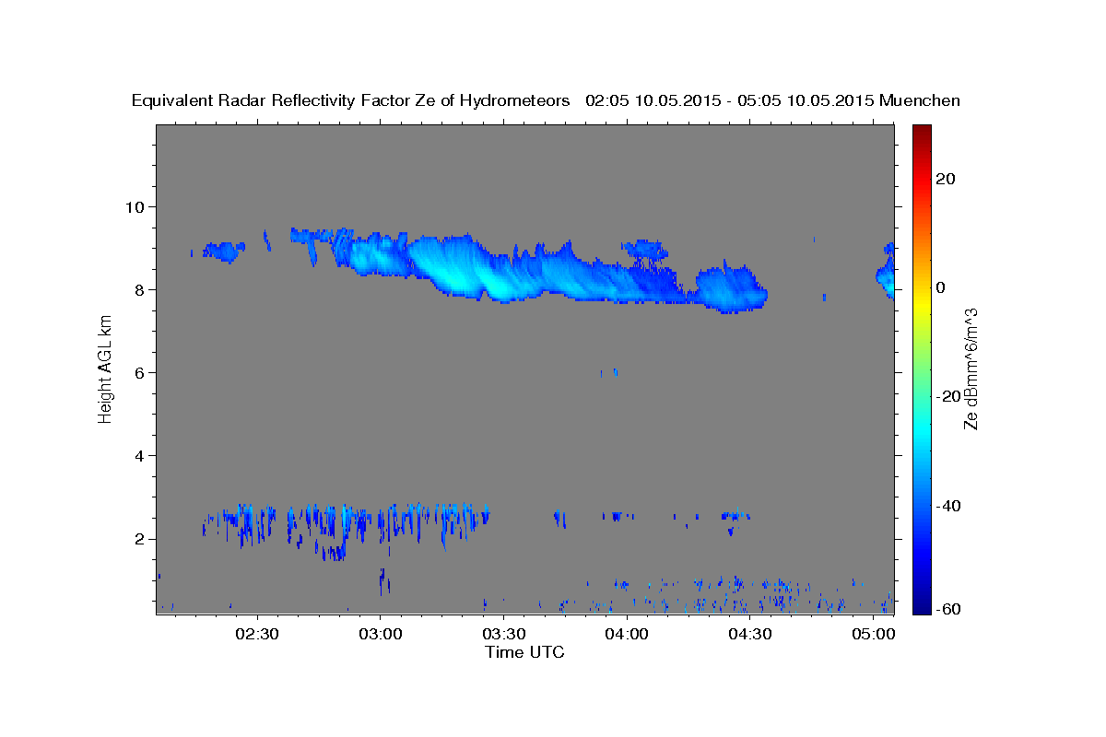This screenshot has height=737, width=1106.
Task: Click the 'Ze dBmm^6/m^3' colorbar title
Action: [x=971, y=369]
